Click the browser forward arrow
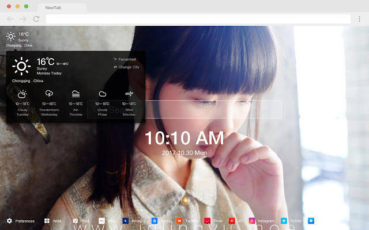The width and height of the screenshot is (369, 230). 23,19
